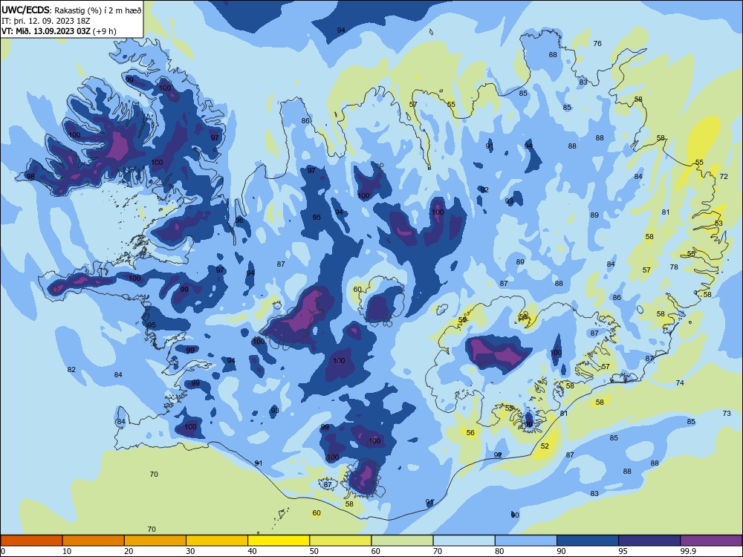Pick the indigo 95–99.9 legend swatch
Viewport: 743px width, 557px height.
649,541
